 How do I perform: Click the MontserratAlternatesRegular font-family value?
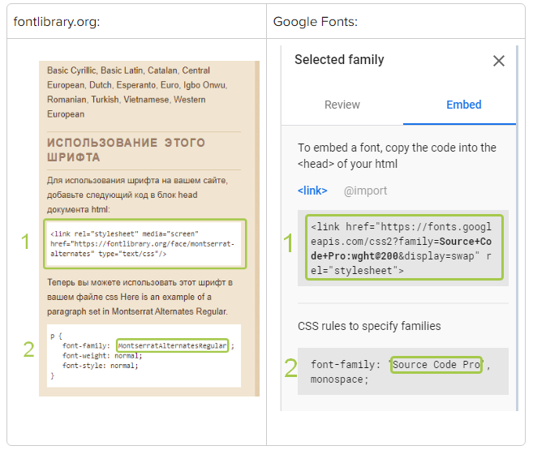click(x=172, y=345)
